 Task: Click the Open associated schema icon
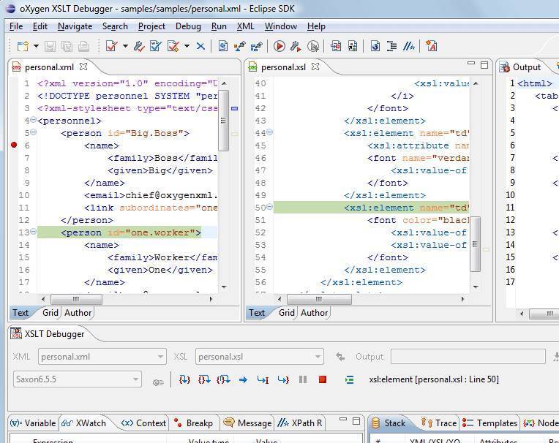[x=223, y=46]
